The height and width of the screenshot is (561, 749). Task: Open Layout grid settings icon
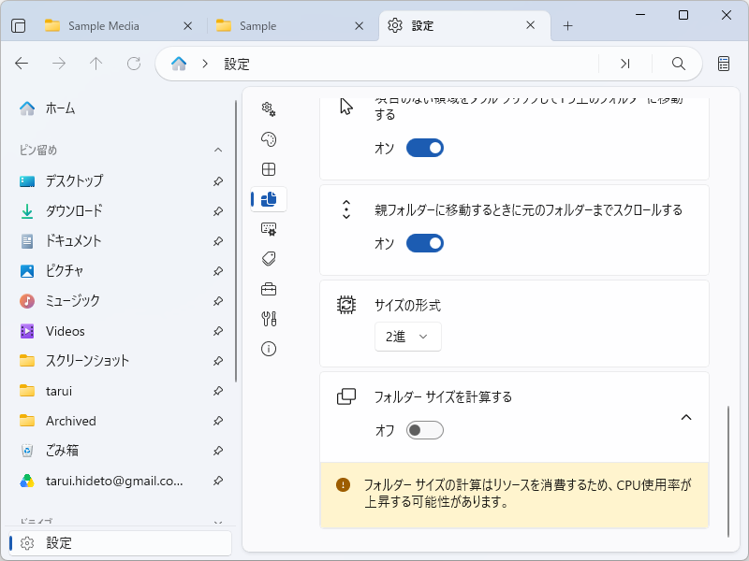[x=269, y=169]
